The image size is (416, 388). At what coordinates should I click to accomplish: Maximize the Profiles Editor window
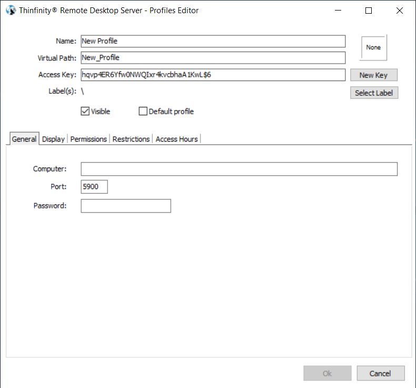(369, 11)
